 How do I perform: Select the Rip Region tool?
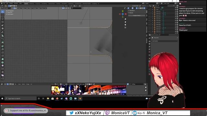[x=3, y=79]
